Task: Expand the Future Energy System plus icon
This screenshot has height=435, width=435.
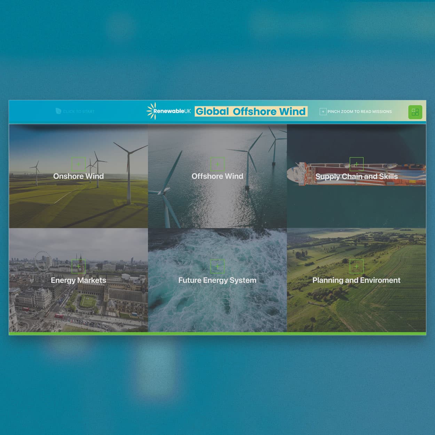Action: (217, 267)
